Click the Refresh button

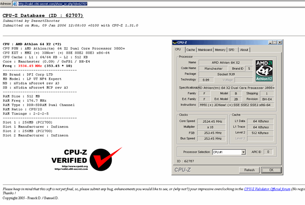[249, 170]
